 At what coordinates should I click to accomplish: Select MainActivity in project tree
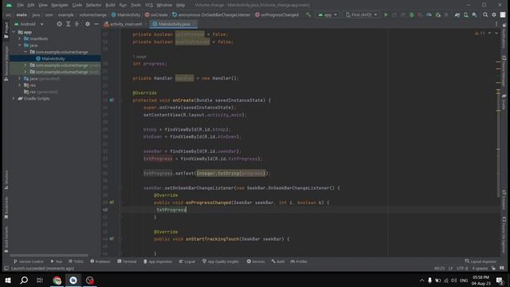(x=53, y=58)
